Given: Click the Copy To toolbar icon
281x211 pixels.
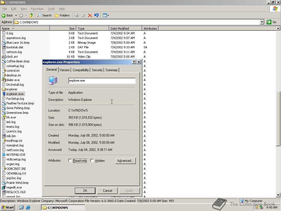Looking at the screenshot, I should [83, 15].
